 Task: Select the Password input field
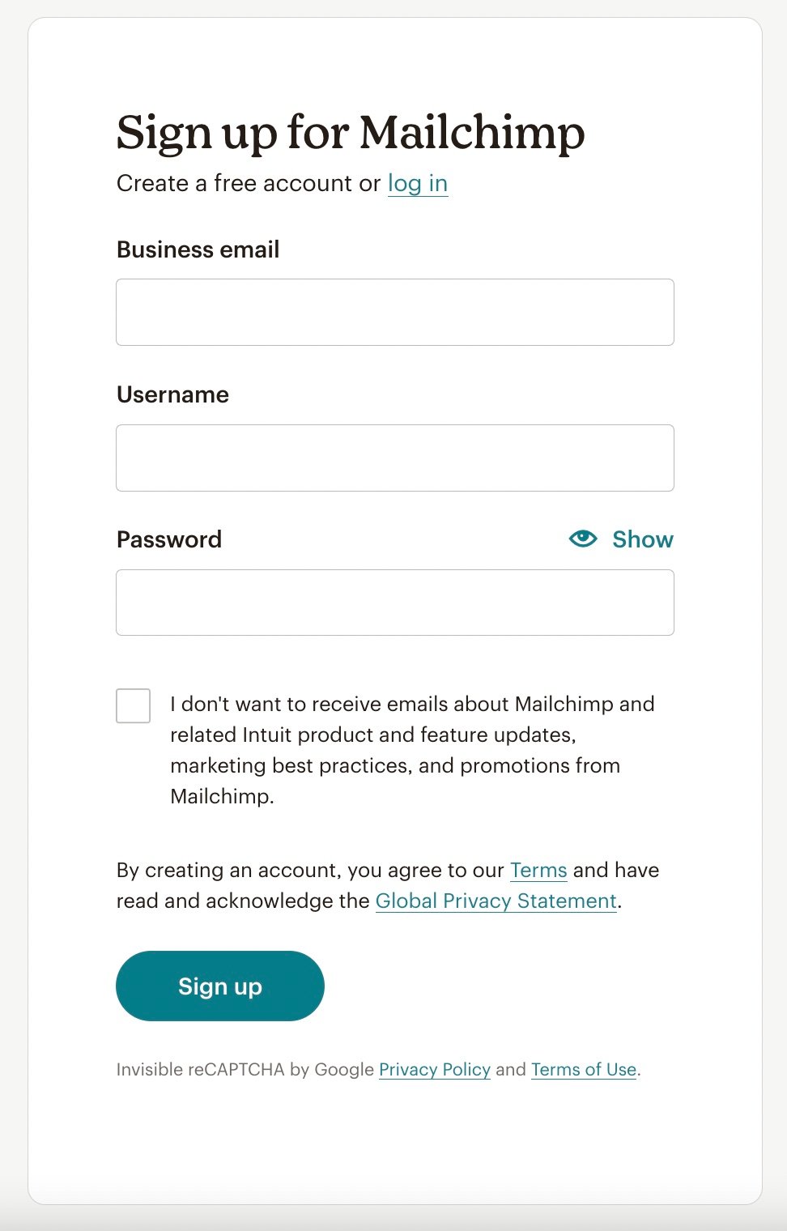pyautogui.click(x=395, y=602)
